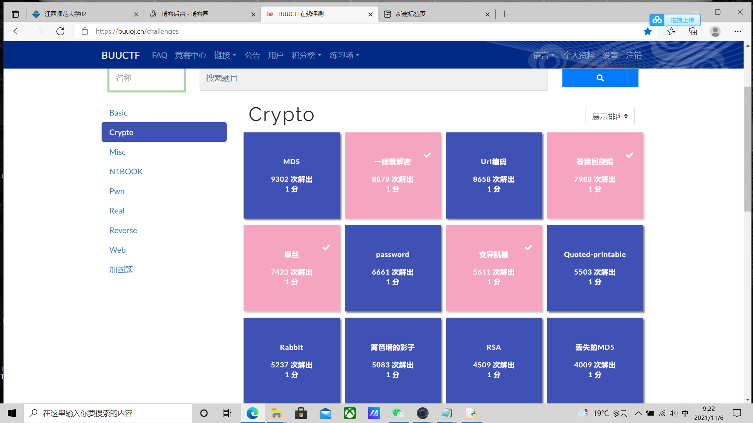Click checkmark on 一眼就解密 challenge card
The width and height of the screenshot is (753, 423).
(x=427, y=155)
